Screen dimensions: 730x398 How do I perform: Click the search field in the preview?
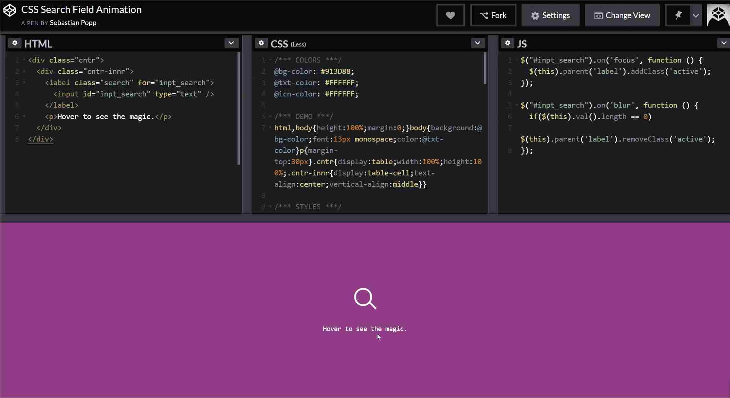coord(364,298)
